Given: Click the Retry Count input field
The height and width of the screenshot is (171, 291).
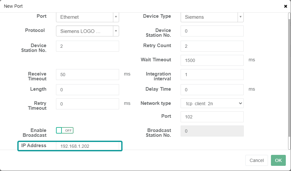Looking at the screenshot, I should (x=212, y=46).
